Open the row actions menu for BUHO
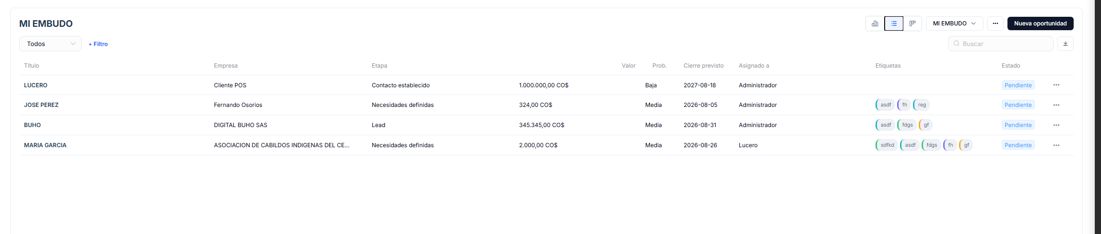The image size is (1101, 234). pyautogui.click(x=1056, y=125)
